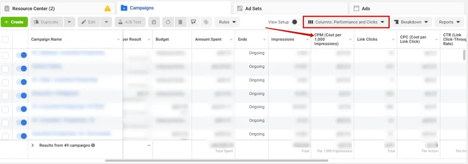Expand the Results from 49 campaigns row
Screen dimensions: 468x164
pos(33,145)
